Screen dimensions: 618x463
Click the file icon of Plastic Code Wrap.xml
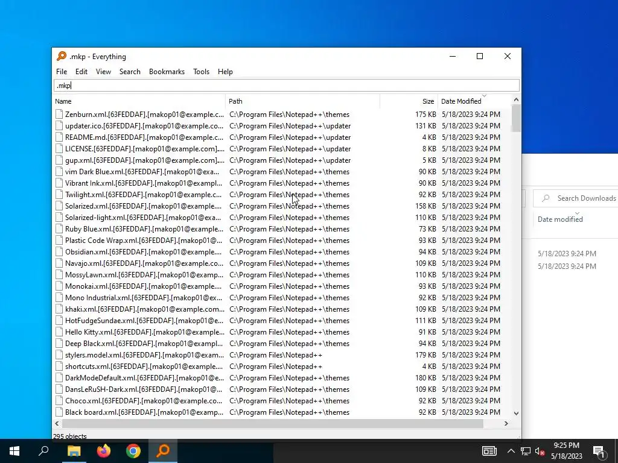point(59,240)
